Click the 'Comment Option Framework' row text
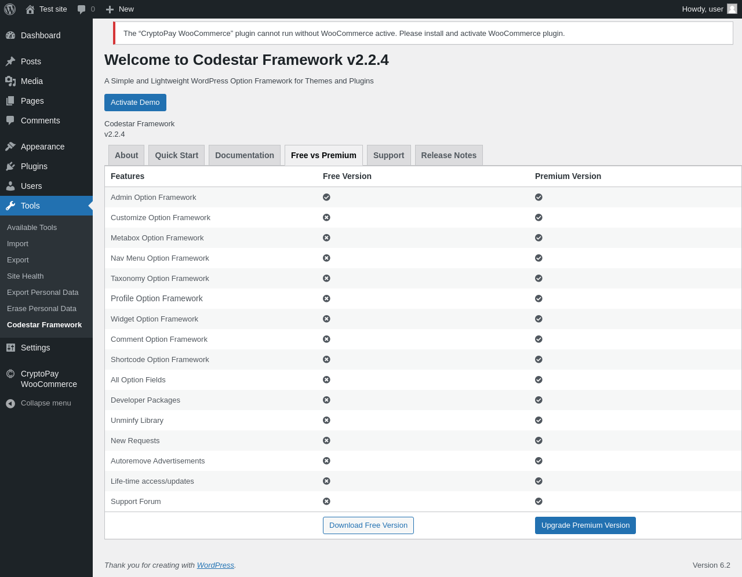The image size is (742, 577). pyautogui.click(x=159, y=339)
